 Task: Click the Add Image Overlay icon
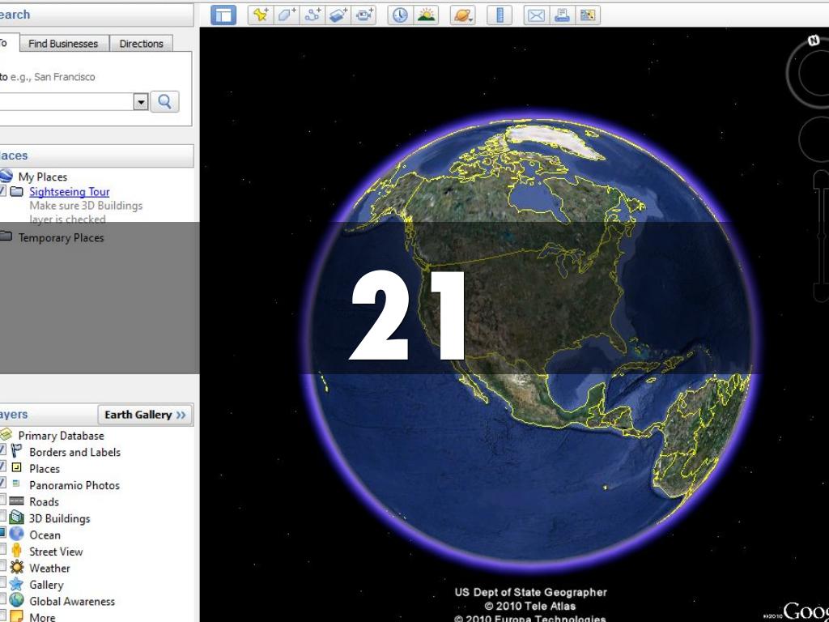338,15
